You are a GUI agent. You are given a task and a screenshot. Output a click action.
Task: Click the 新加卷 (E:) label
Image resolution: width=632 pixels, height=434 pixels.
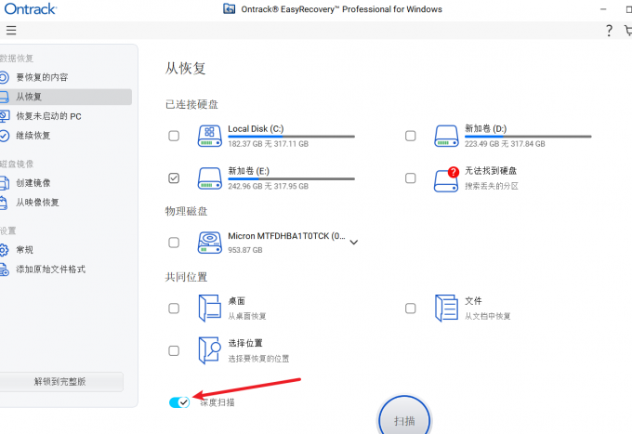[249, 171]
